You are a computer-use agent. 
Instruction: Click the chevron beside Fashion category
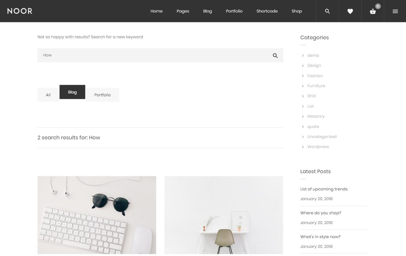tap(303, 76)
